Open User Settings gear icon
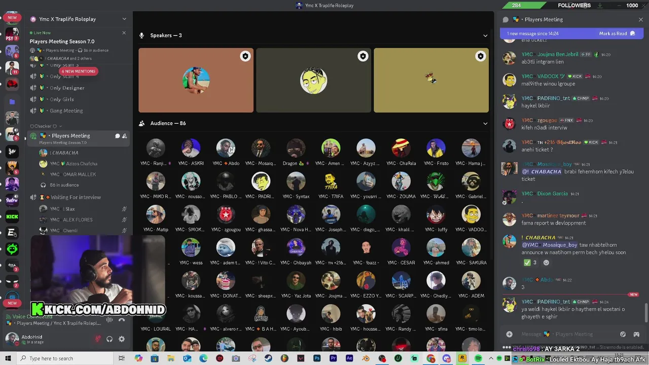Image resolution: width=649 pixels, height=365 pixels. (x=122, y=339)
